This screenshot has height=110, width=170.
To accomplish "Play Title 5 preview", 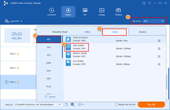I will (x=7, y=82).
